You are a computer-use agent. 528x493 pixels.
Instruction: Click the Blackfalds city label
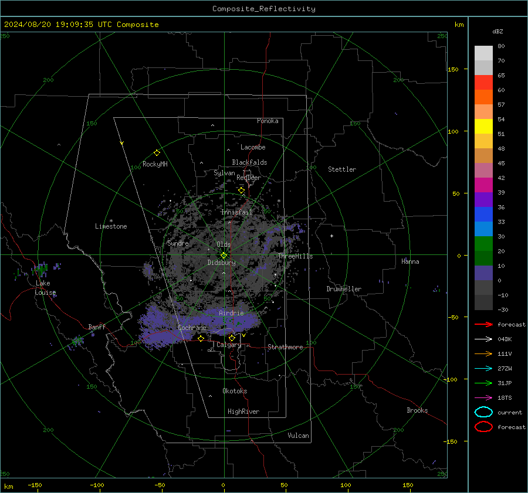[249, 162]
